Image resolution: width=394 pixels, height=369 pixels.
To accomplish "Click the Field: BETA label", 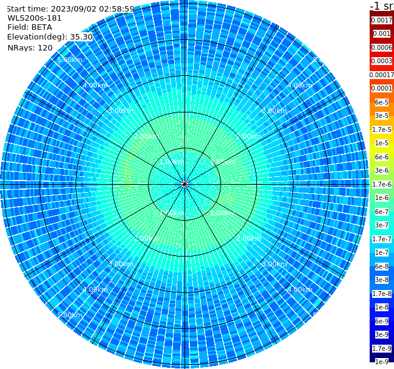I will coord(30,27).
